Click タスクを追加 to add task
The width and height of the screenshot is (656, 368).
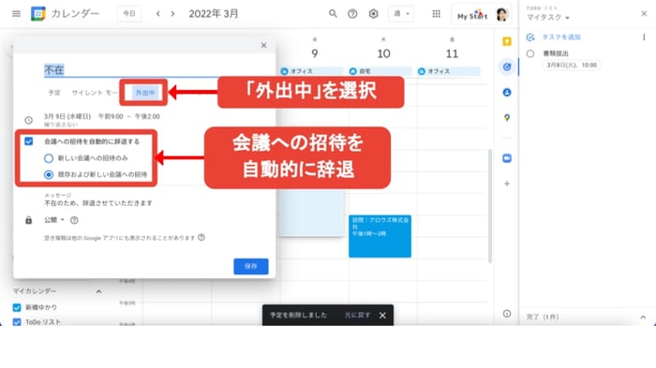[561, 37]
